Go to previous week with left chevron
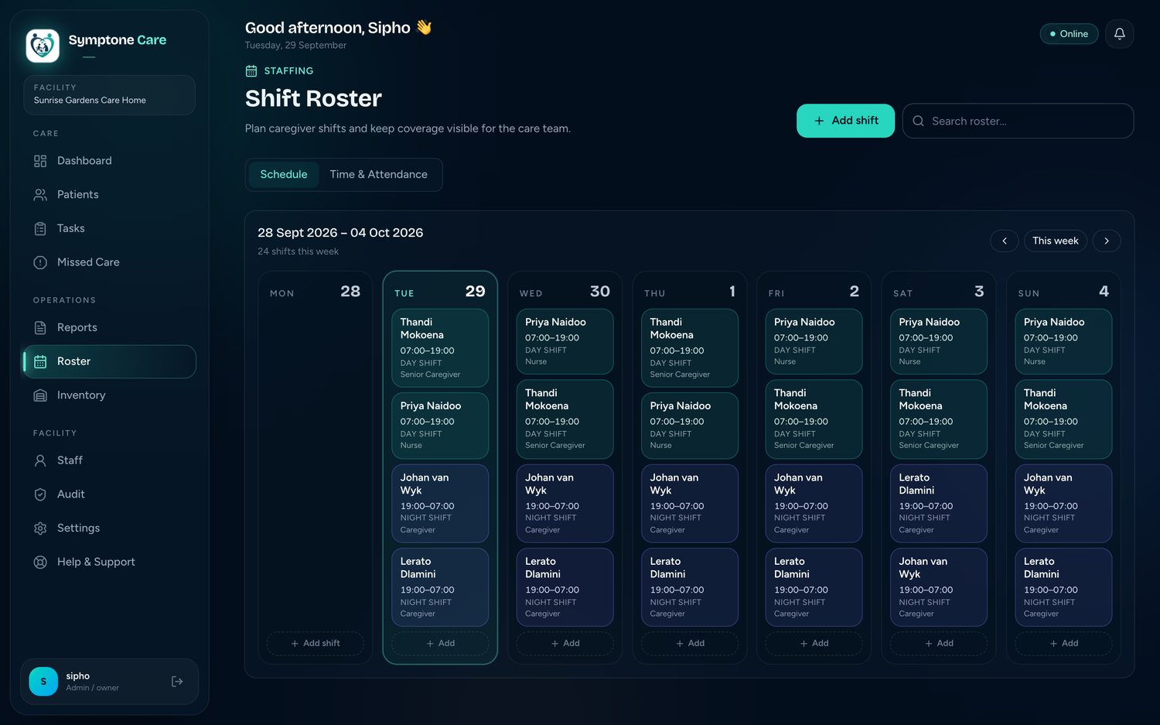The width and height of the screenshot is (1160, 725). 1005,241
